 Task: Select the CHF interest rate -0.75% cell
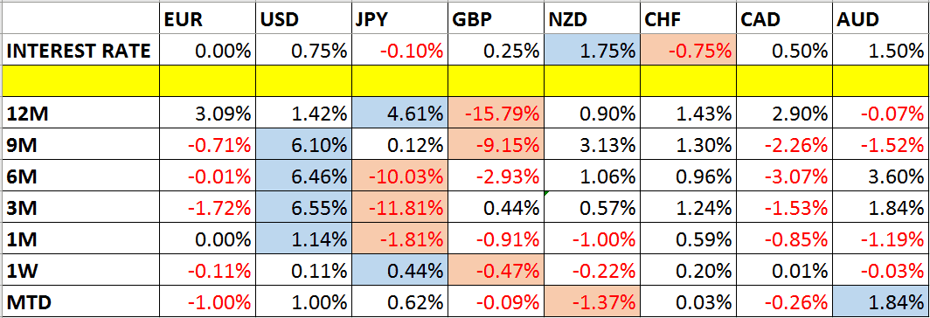687,52
